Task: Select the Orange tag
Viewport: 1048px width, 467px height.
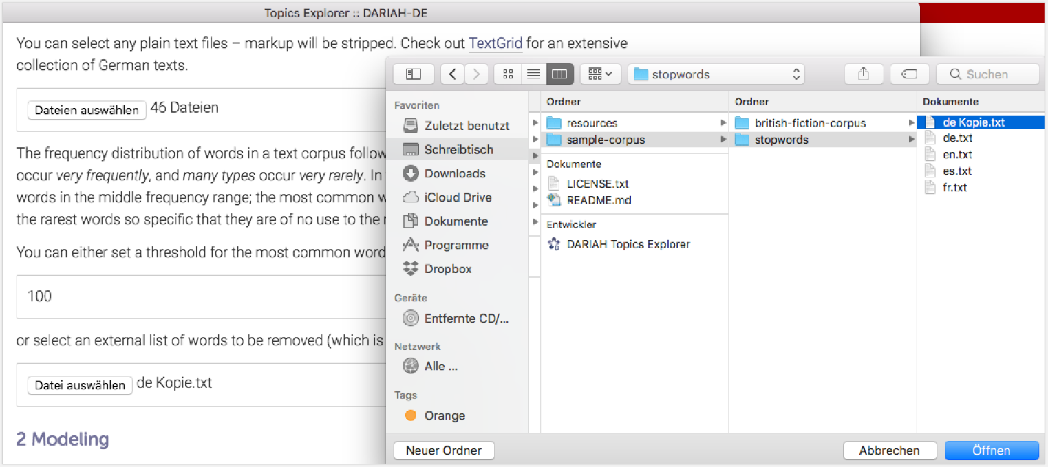Action: (457, 415)
